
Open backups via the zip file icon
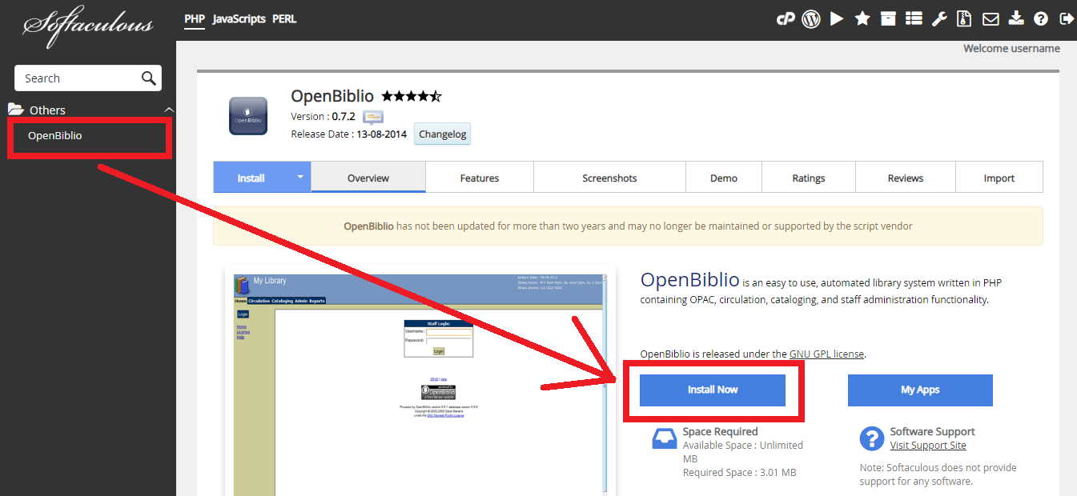tap(963, 18)
